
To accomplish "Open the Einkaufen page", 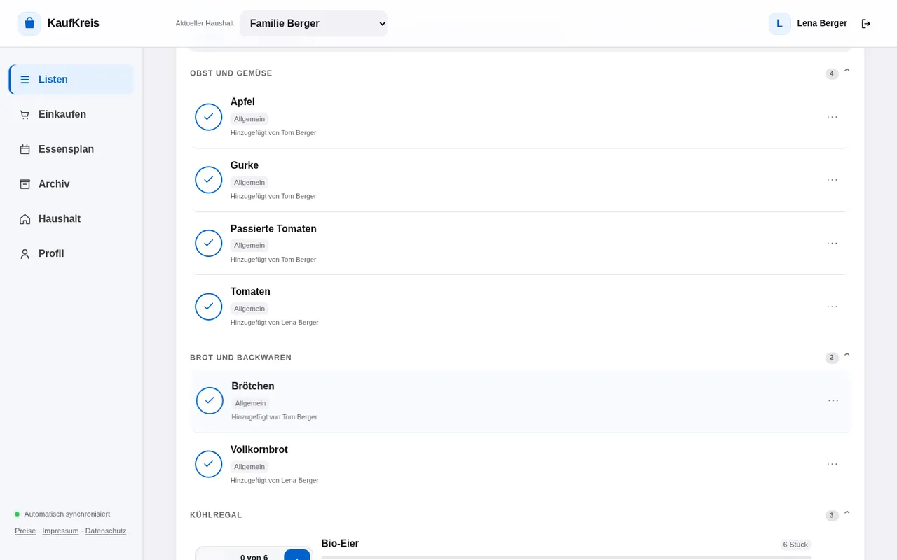I will coord(71,114).
